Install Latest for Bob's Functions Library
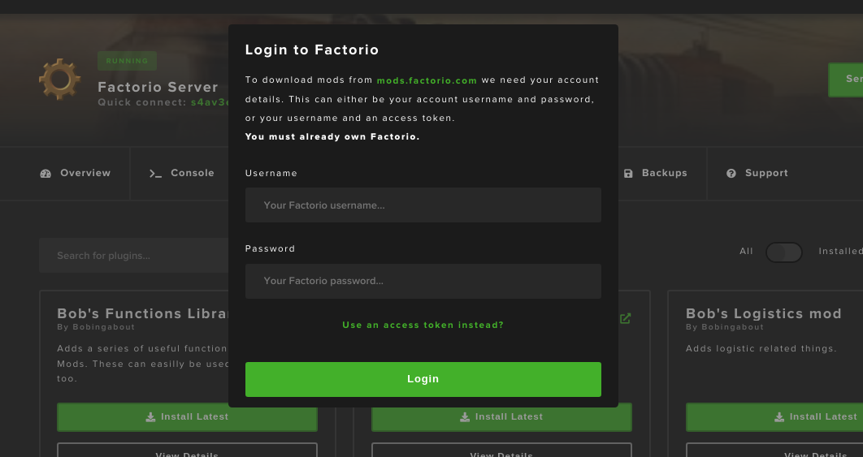 tap(187, 417)
